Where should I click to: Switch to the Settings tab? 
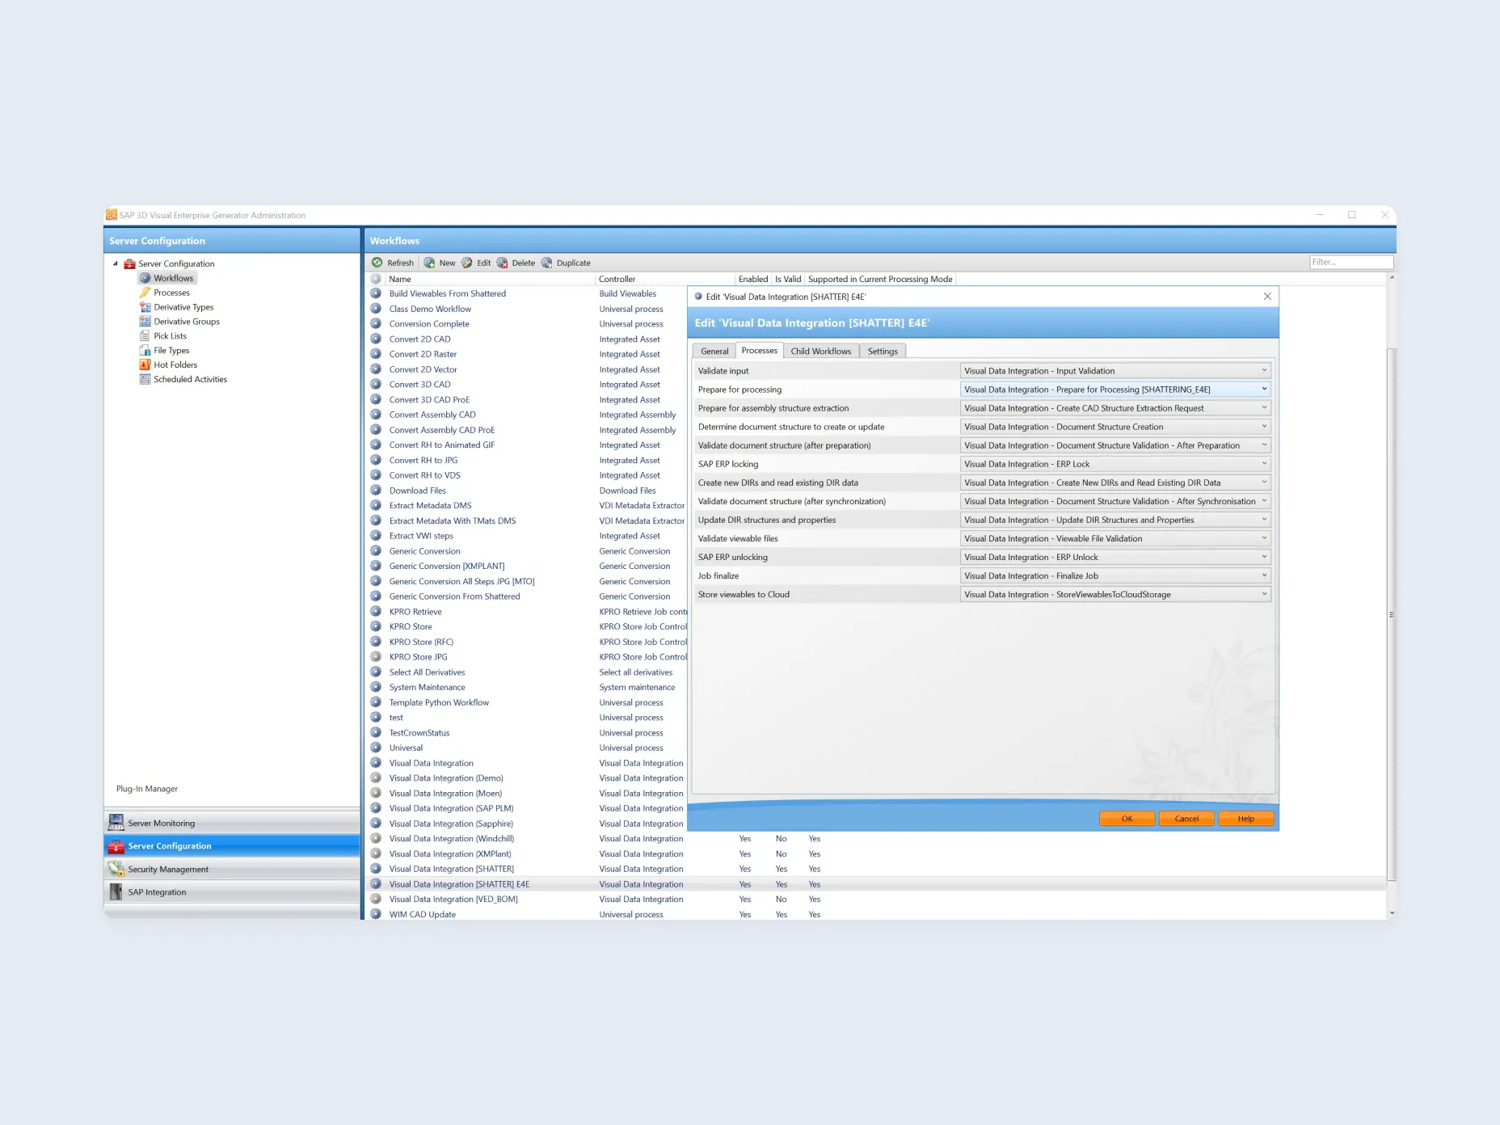(883, 351)
